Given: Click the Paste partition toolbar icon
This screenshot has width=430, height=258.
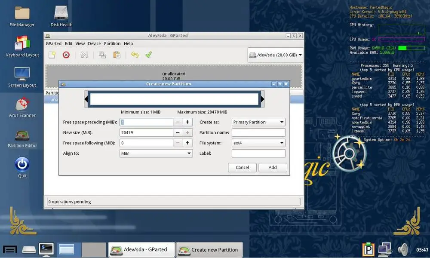Looking at the screenshot, I should [117, 55].
